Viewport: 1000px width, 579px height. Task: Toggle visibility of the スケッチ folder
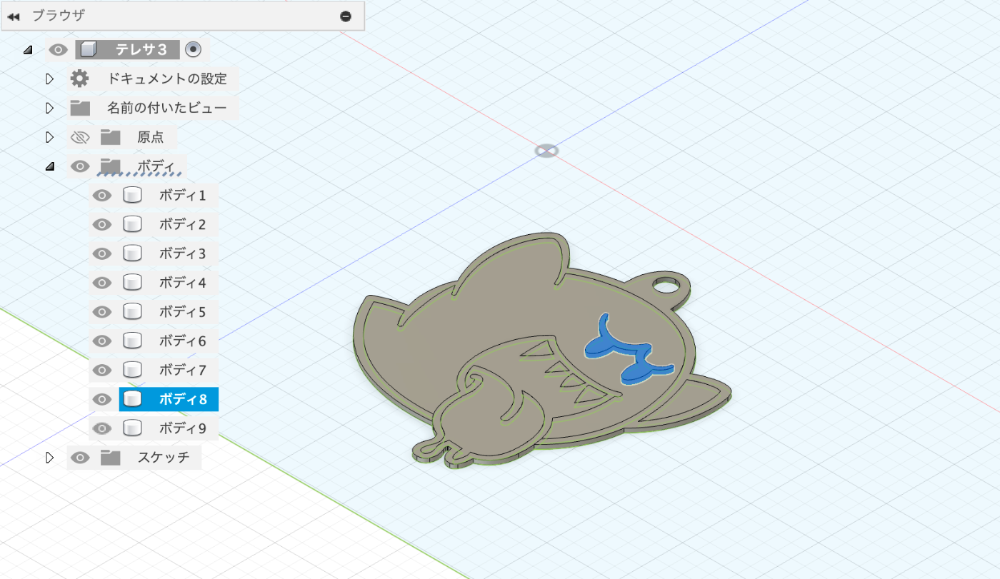tap(80, 458)
